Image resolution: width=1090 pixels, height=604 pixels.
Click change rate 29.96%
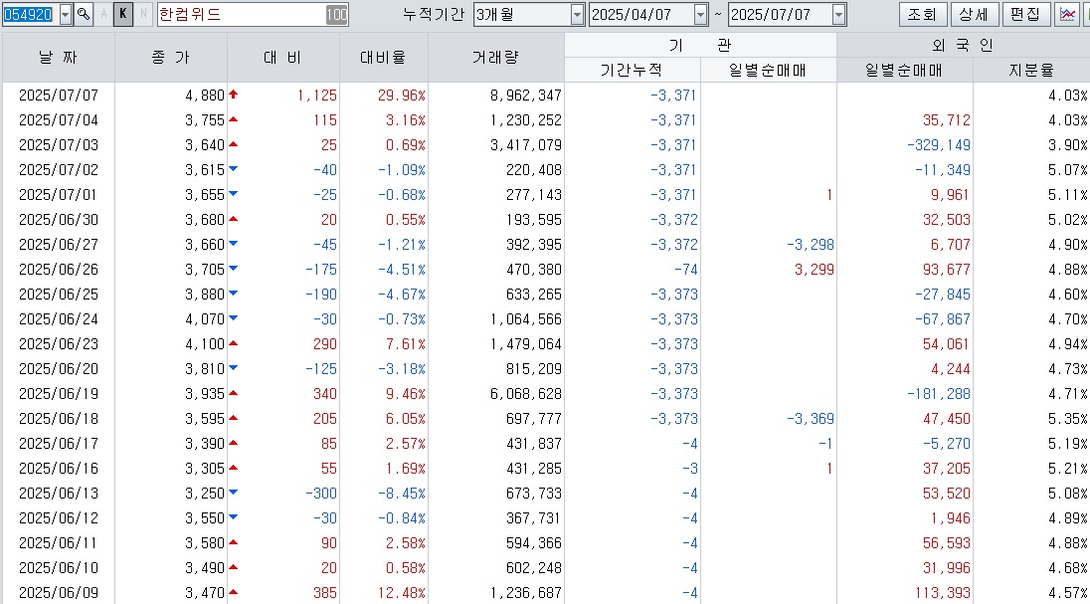click(x=402, y=96)
